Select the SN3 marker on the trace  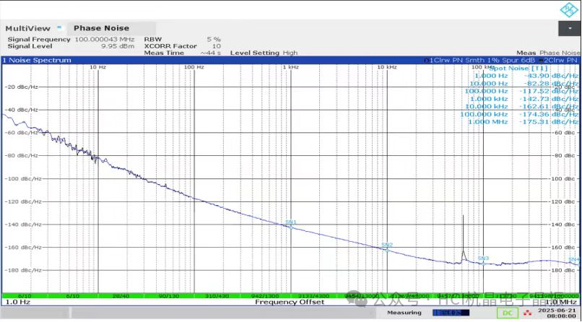(483, 260)
